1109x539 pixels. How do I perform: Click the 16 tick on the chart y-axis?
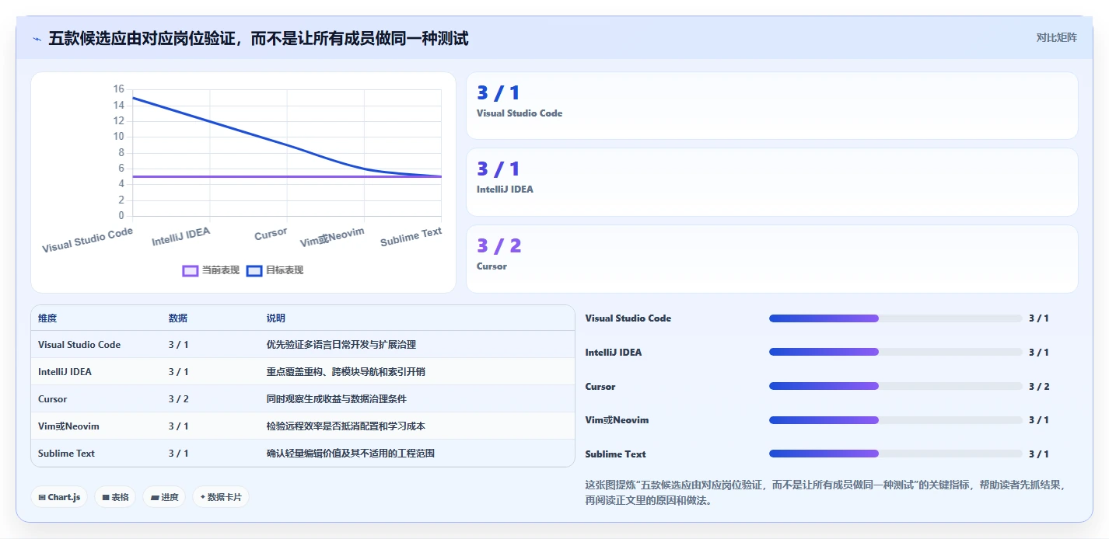(x=118, y=89)
